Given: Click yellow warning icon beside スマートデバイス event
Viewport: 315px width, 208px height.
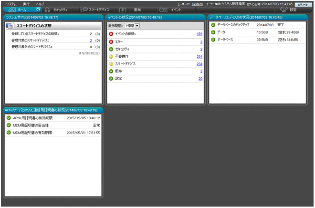Looking at the screenshot, I should coord(111,64).
